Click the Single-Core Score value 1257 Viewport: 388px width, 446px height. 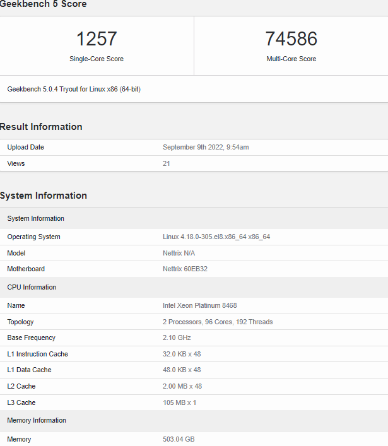click(97, 38)
